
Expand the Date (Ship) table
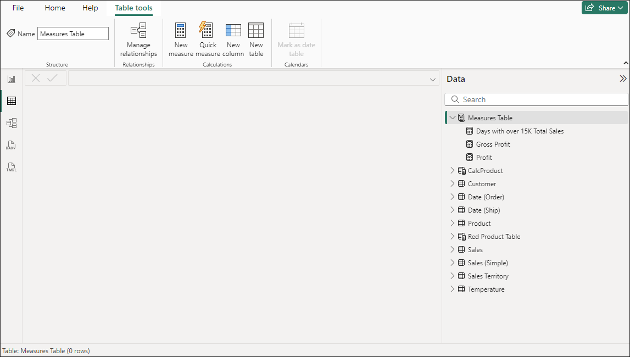[x=453, y=210]
